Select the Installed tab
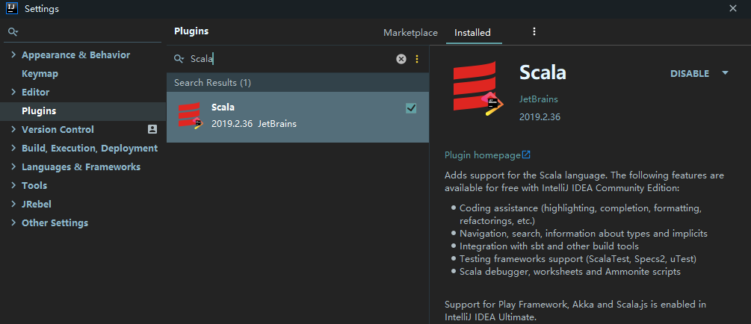This screenshot has width=751, height=324. [x=472, y=33]
